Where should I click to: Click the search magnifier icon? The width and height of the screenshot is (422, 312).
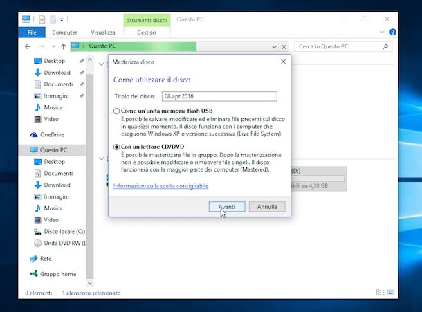pyautogui.click(x=385, y=46)
